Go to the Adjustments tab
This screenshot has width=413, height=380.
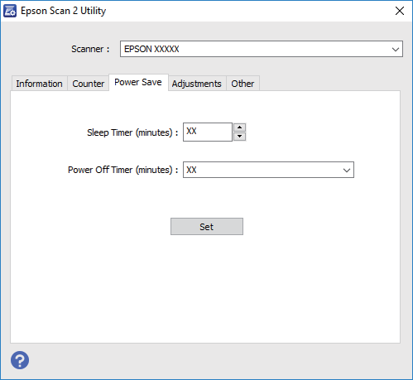(x=197, y=84)
